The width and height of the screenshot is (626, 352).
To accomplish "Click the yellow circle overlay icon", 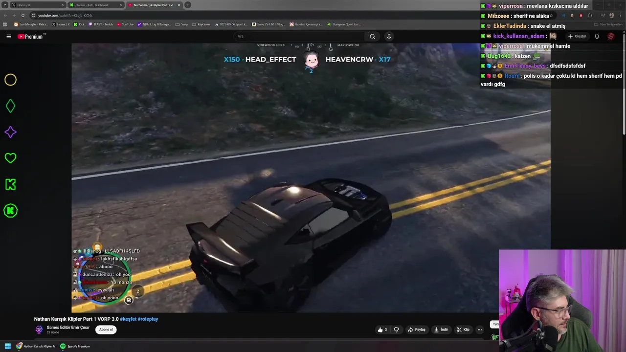I will (10, 80).
